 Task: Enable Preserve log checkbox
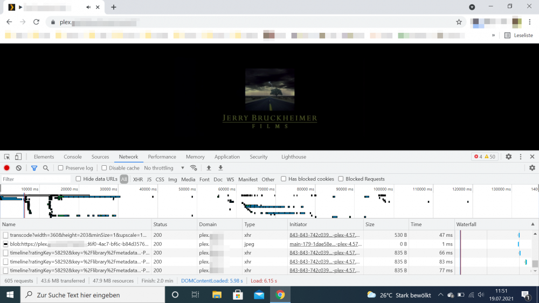60,168
